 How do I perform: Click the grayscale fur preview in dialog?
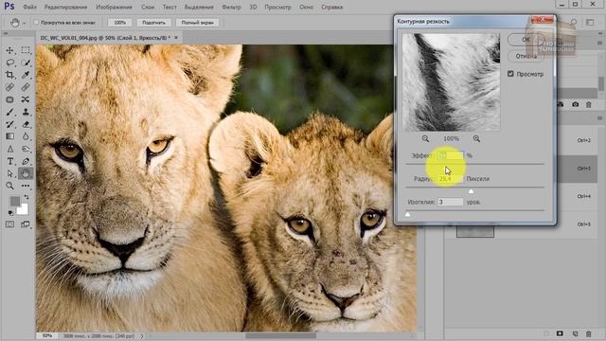tap(451, 82)
